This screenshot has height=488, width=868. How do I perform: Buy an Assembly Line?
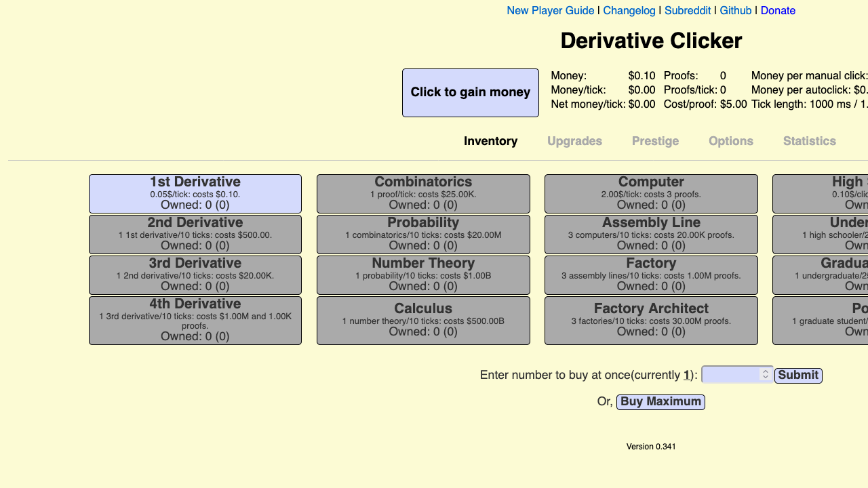(x=651, y=235)
